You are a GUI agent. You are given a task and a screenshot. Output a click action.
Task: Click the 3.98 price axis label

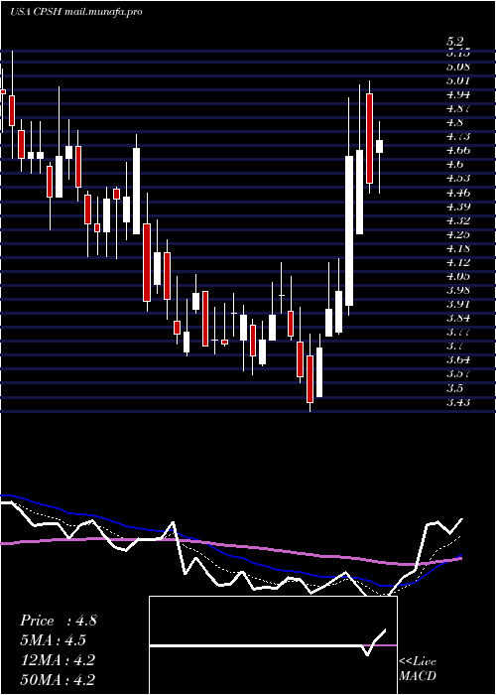458,290
